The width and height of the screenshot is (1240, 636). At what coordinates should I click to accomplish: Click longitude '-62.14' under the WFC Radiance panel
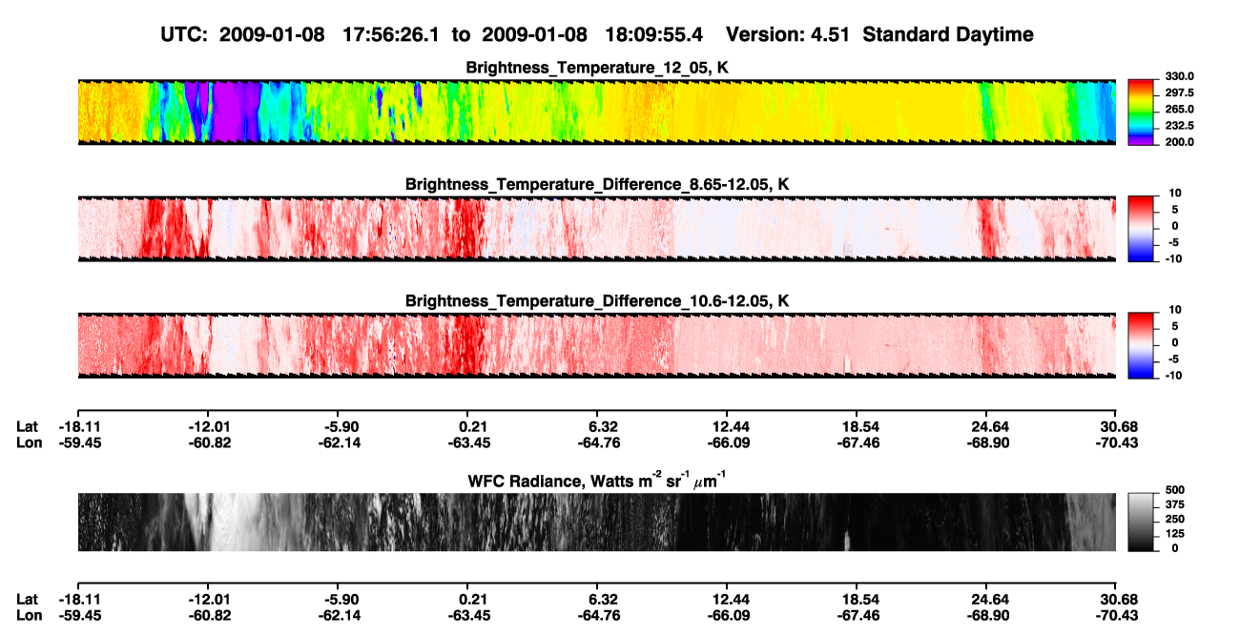pos(341,614)
